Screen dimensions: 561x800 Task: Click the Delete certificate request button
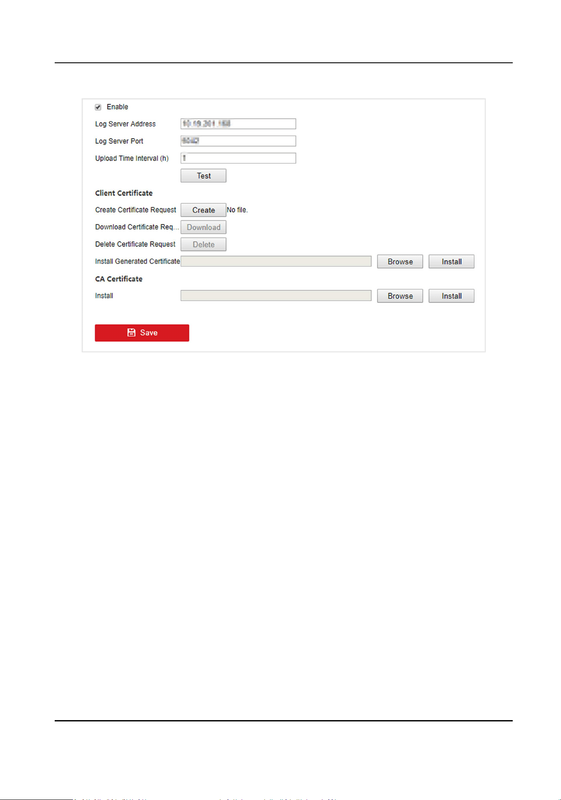[x=203, y=244]
